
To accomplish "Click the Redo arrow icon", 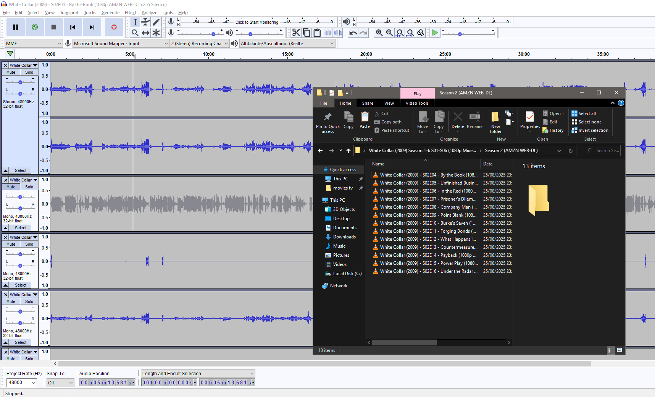I will 363,33.
